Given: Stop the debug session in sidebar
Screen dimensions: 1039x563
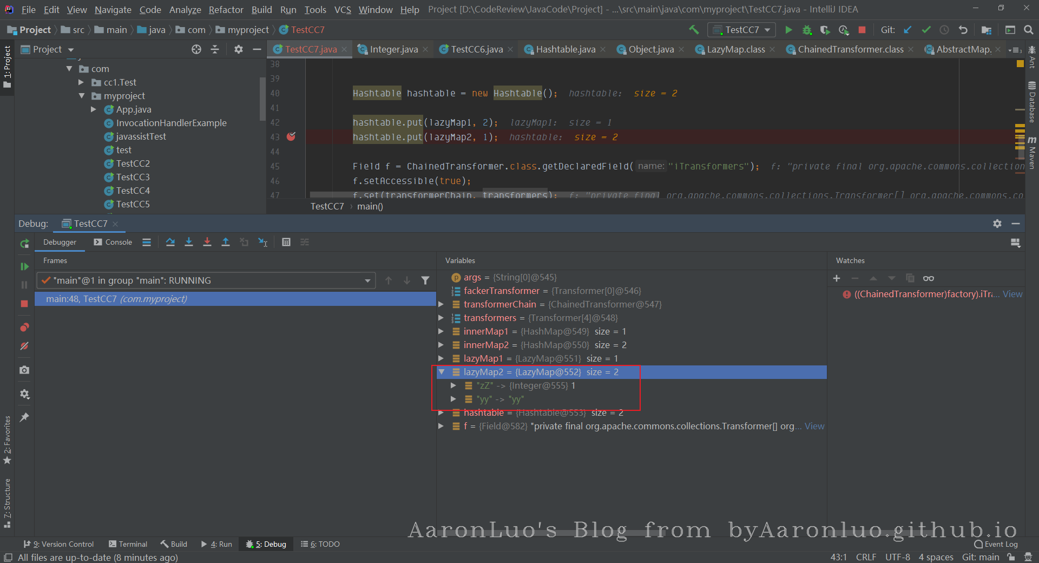Looking at the screenshot, I should point(24,304).
